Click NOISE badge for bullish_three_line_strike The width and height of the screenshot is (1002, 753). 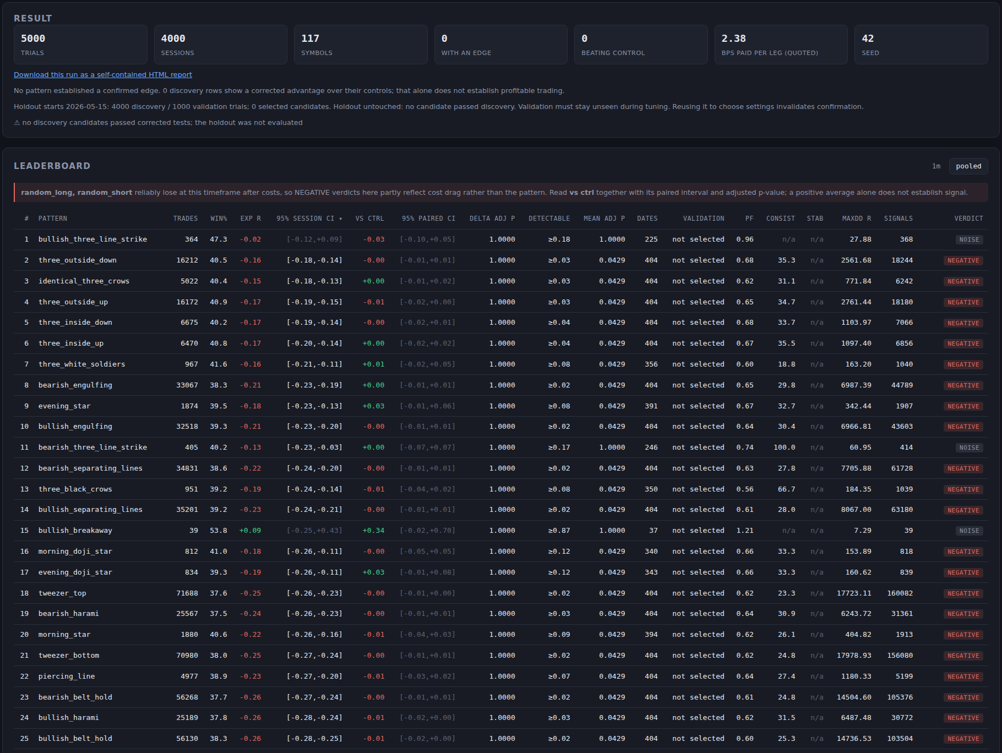coord(969,239)
